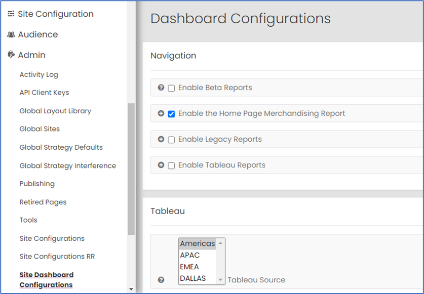Choose EMEA from the Tableau Source list
Image resolution: width=424 pixels, height=294 pixels.
[x=189, y=267]
